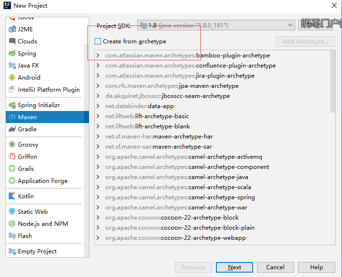Expand the confluence-plugin-archetype node
Screen dimensions: 342x277
[98, 65]
